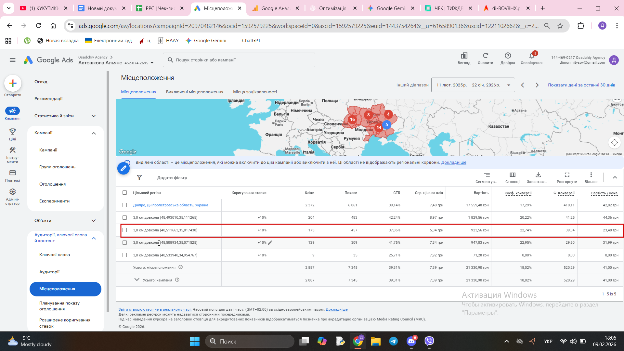Switch to Виключені місцеположення tab
Image resolution: width=624 pixels, height=351 pixels.
click(194, 92)
